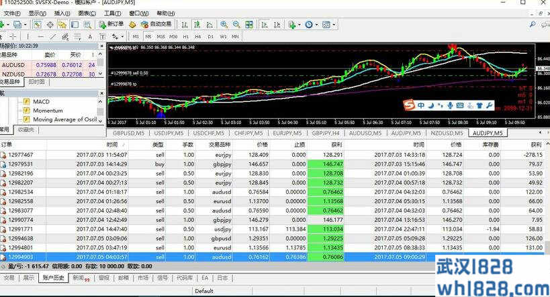Image resolution: width=550 pixels, height=297 pixels.
Task: Open the 图表 chart menu
Action: pos(87,13)
